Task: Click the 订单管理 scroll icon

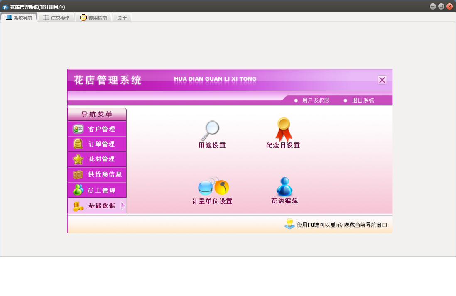Action: point(78,144)
